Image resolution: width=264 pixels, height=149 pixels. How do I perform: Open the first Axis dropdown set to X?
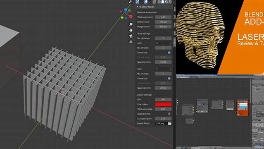click(x=163, y=43)
